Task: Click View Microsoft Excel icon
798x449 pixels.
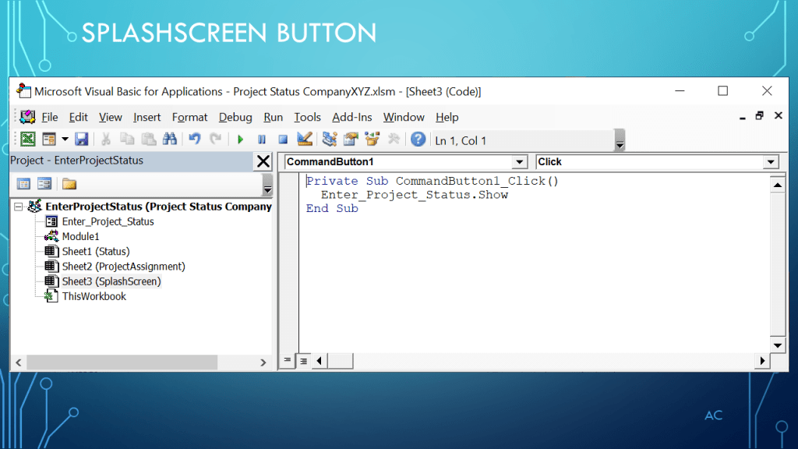Action: pos(27,140)
